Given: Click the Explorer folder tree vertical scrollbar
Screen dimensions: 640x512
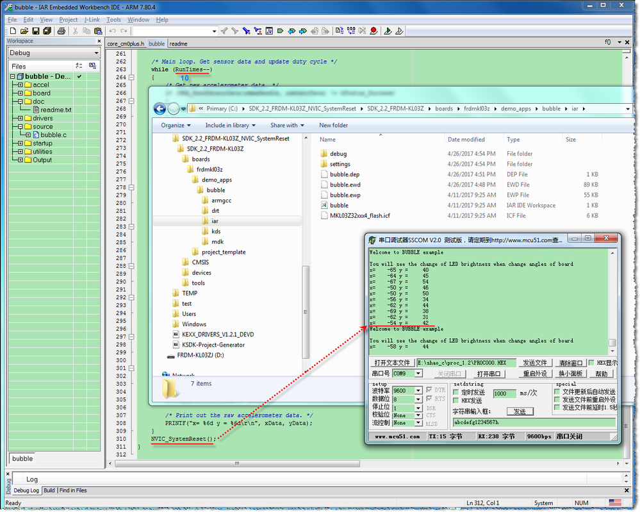Looking at the screenshot, I should pyautogui.click(x=306, y=312).
